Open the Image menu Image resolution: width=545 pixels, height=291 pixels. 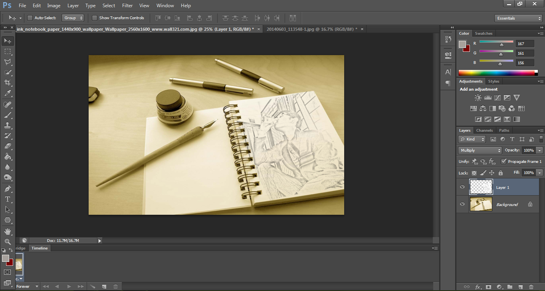pyautogui.click(x=54, y=6)
